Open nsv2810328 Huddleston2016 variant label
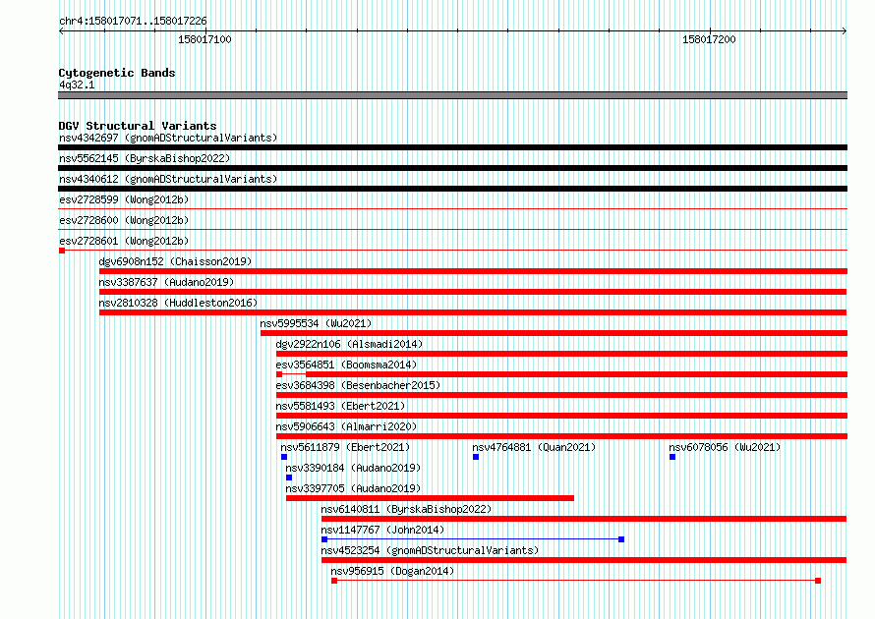 coord(178,303)
